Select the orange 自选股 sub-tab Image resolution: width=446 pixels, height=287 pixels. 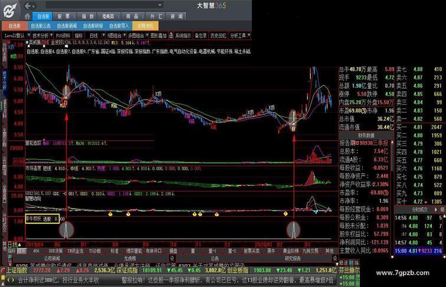(15, 26)
